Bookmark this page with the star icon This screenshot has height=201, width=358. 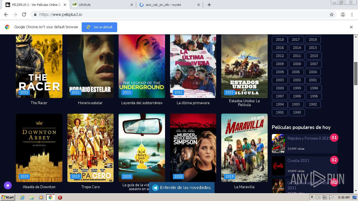332,15
